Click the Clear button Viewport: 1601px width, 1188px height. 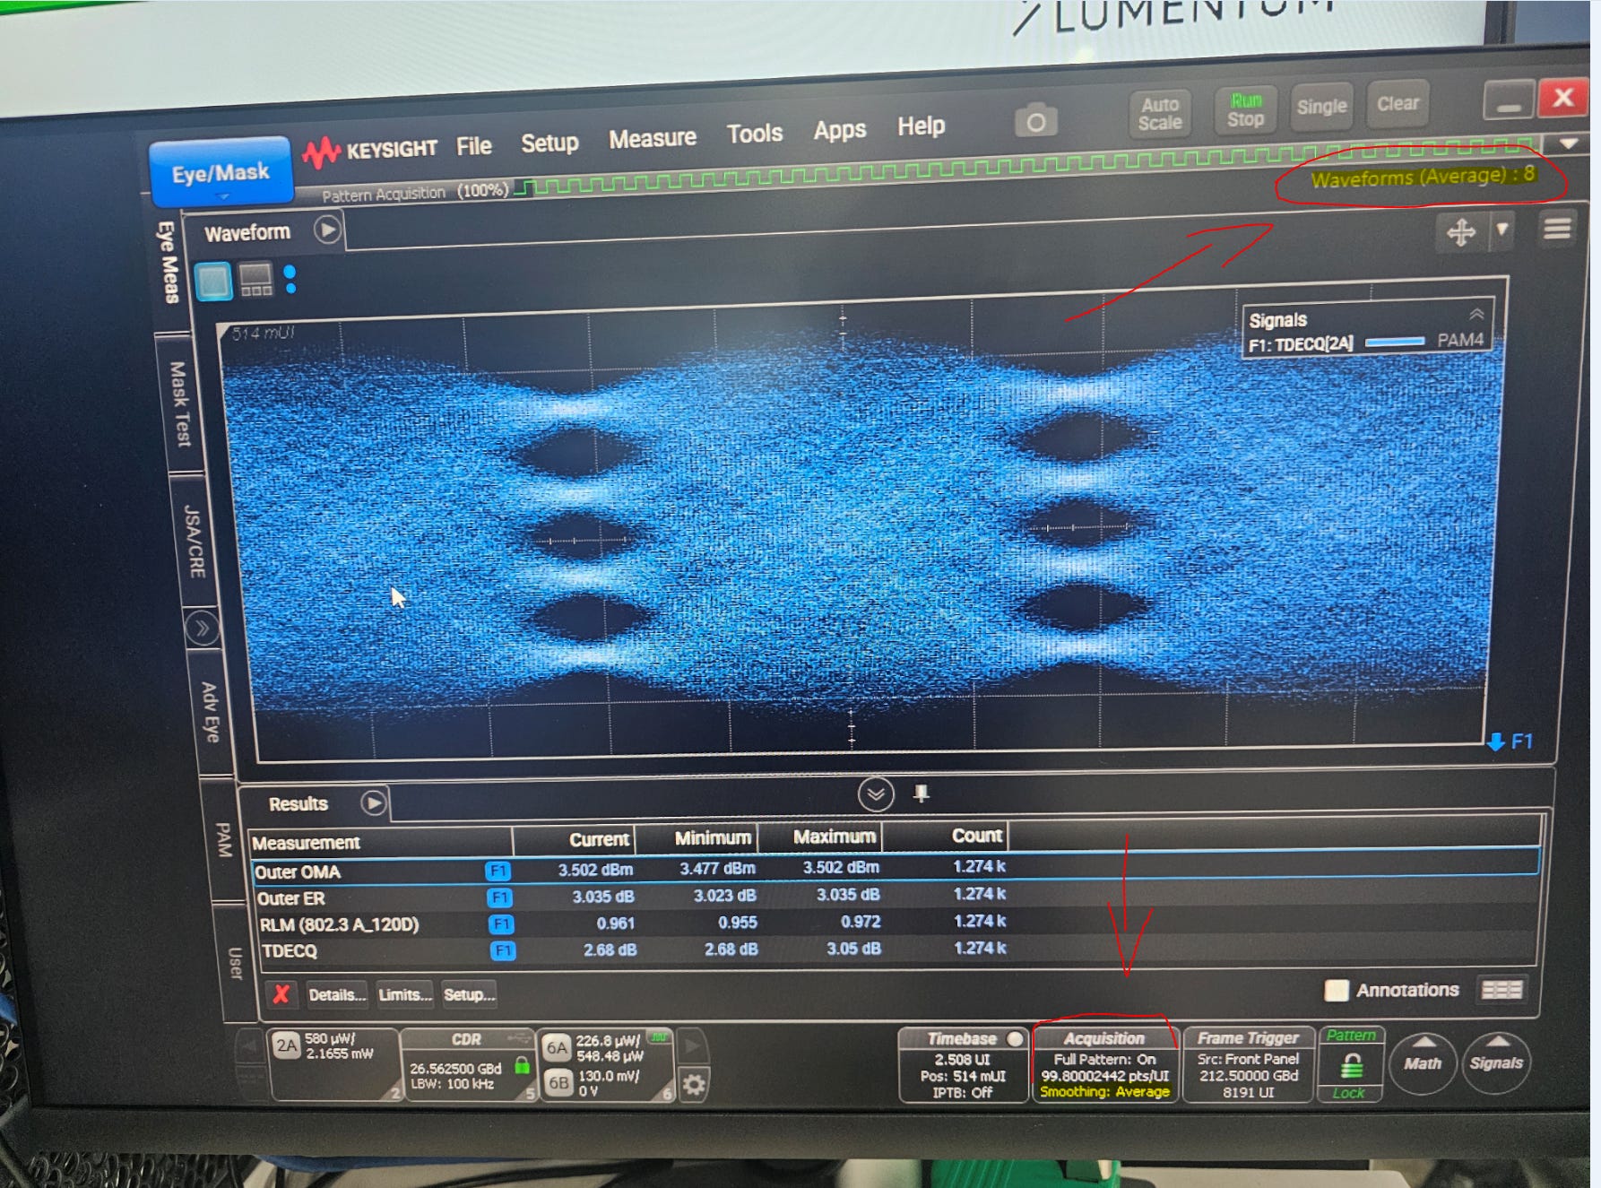coord(1398,104)
